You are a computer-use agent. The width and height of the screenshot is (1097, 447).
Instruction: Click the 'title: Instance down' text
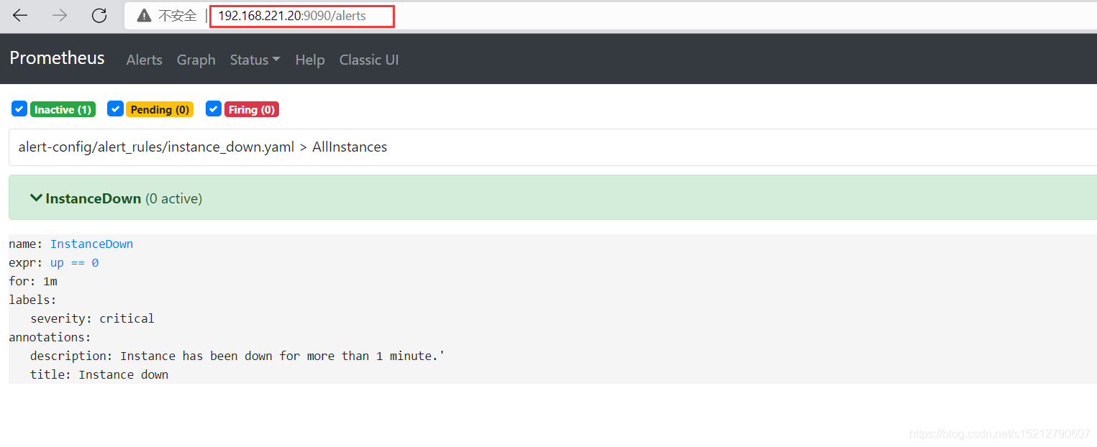point(99,374)
